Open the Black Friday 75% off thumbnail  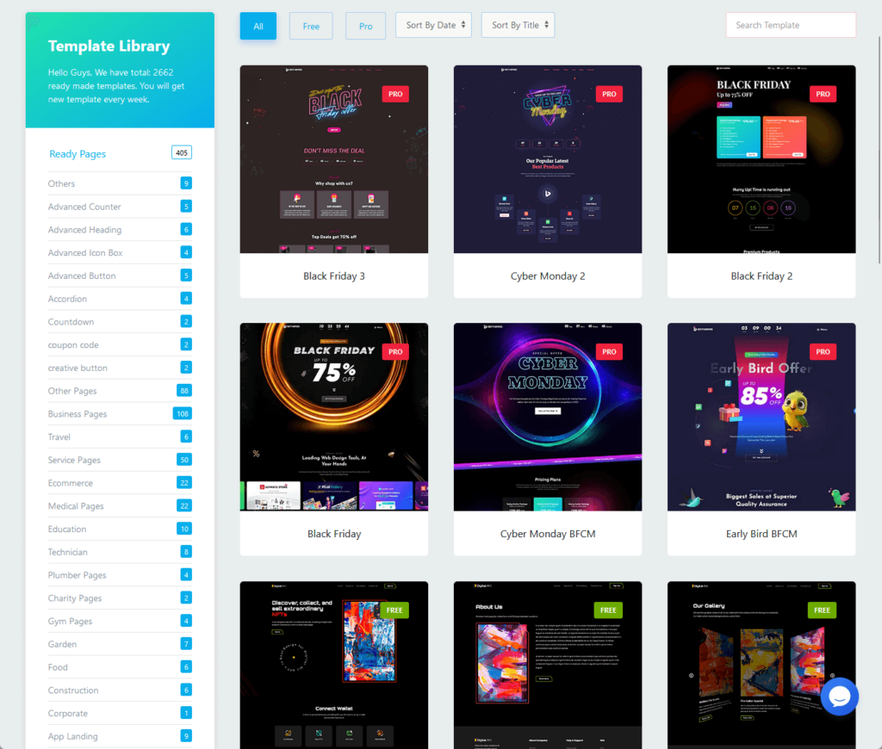[x=334, y=417]
